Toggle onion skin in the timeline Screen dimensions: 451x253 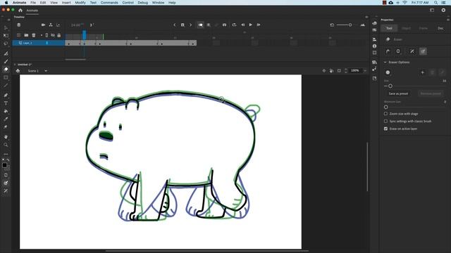[x=200, y=25]
